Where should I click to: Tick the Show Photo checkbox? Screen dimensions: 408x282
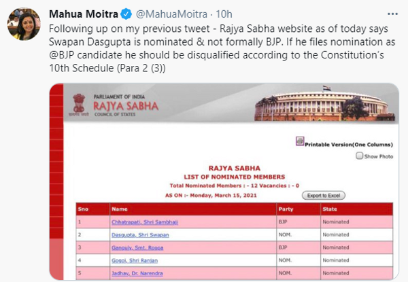click(x=359, y=156)
